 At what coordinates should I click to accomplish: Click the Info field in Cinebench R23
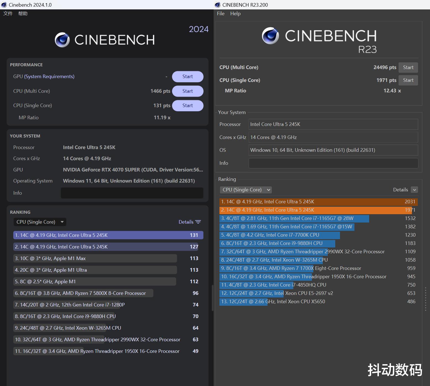pyautogui.click(x=333, y=163)
